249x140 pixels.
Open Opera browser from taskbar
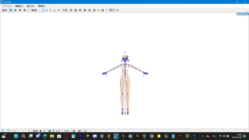tap(66, 136)
